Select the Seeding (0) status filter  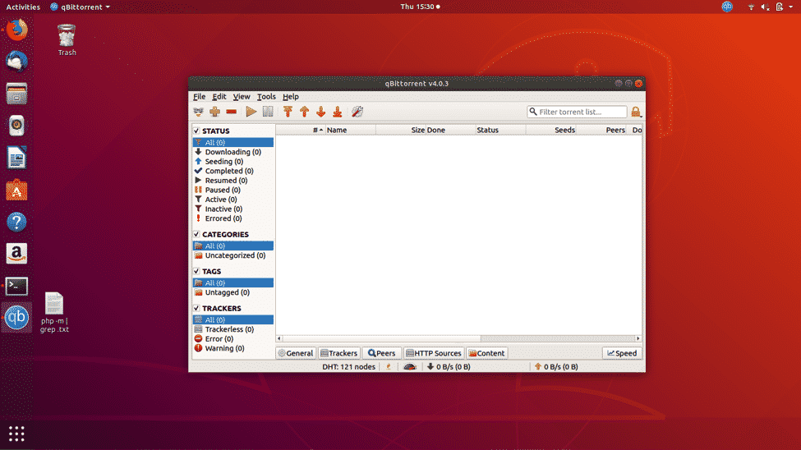tap(233, 162)
